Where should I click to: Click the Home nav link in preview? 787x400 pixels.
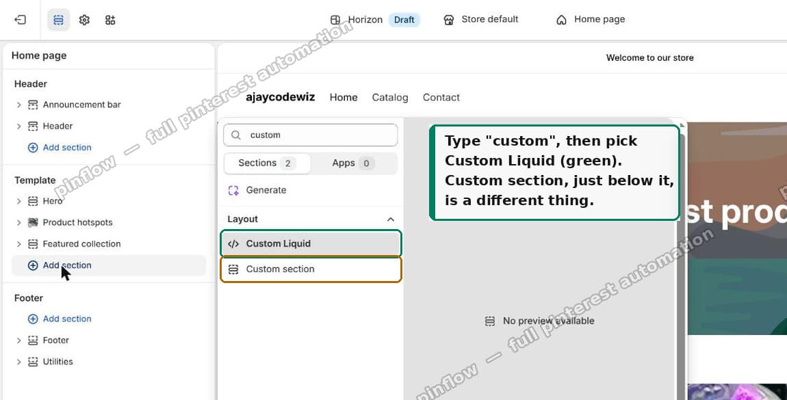tap(344, 98)
